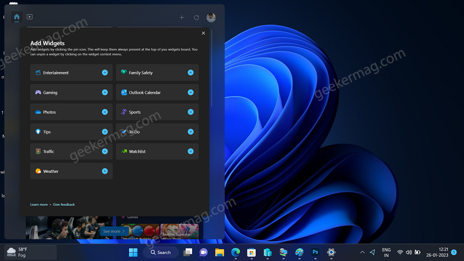The image size is (464, 261).
Task: Select the Family Safety widget label
Action: [x=141, y=72]
